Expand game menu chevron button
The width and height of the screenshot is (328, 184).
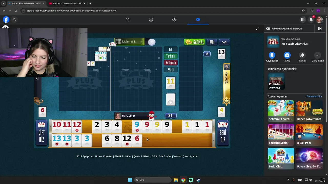click(224, 42)
